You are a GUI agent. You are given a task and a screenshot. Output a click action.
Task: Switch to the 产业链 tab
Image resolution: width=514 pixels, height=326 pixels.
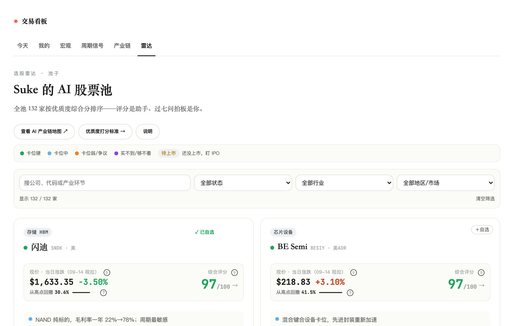tap(122, 46)
